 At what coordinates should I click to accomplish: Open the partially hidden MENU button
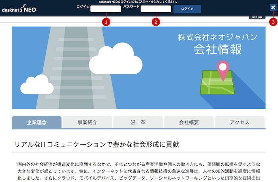coord(257,17)
